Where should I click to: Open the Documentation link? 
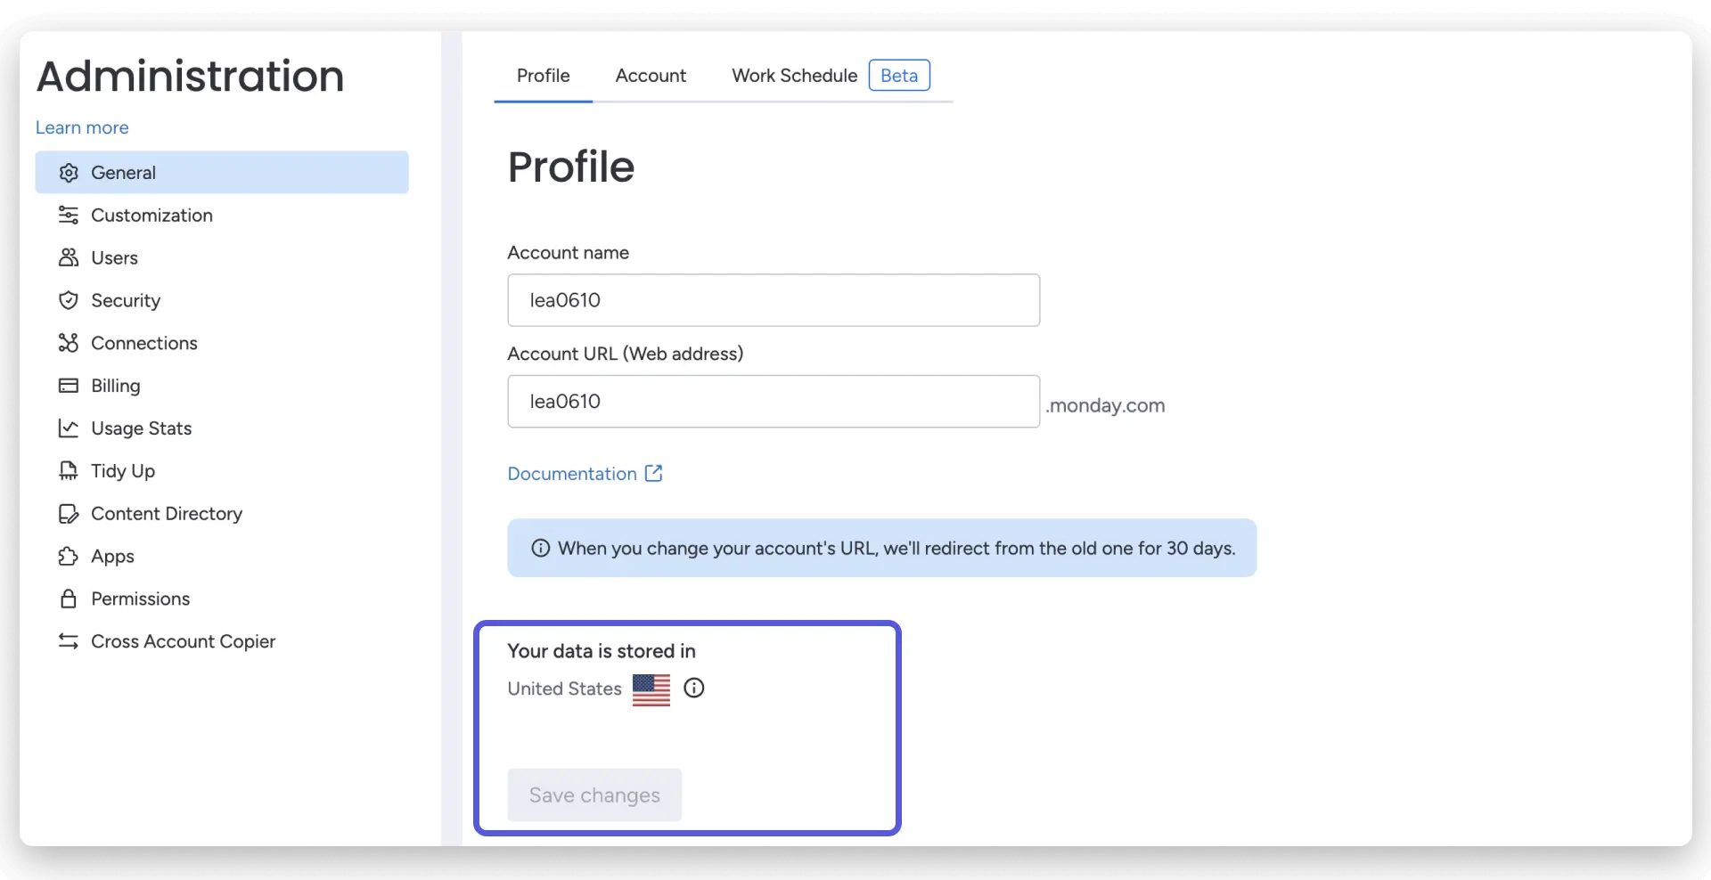tap(572, 473)
